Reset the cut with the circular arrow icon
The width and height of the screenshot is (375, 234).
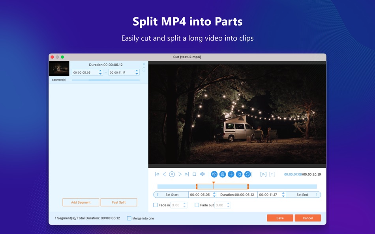click(247, 174)
